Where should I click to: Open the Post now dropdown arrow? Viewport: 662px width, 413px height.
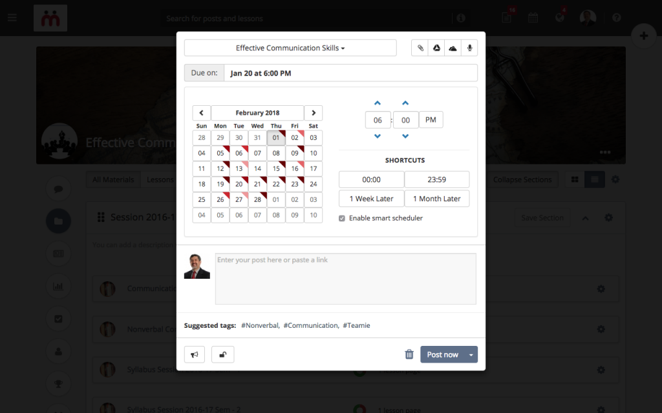click(x=471, y=354)
